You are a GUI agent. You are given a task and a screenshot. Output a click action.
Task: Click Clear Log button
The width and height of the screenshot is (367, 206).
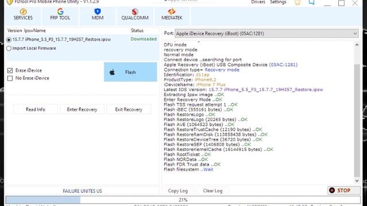213,191
